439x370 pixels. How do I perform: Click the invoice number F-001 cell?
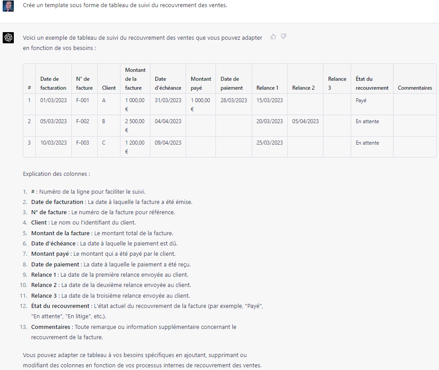pos(83,100)
